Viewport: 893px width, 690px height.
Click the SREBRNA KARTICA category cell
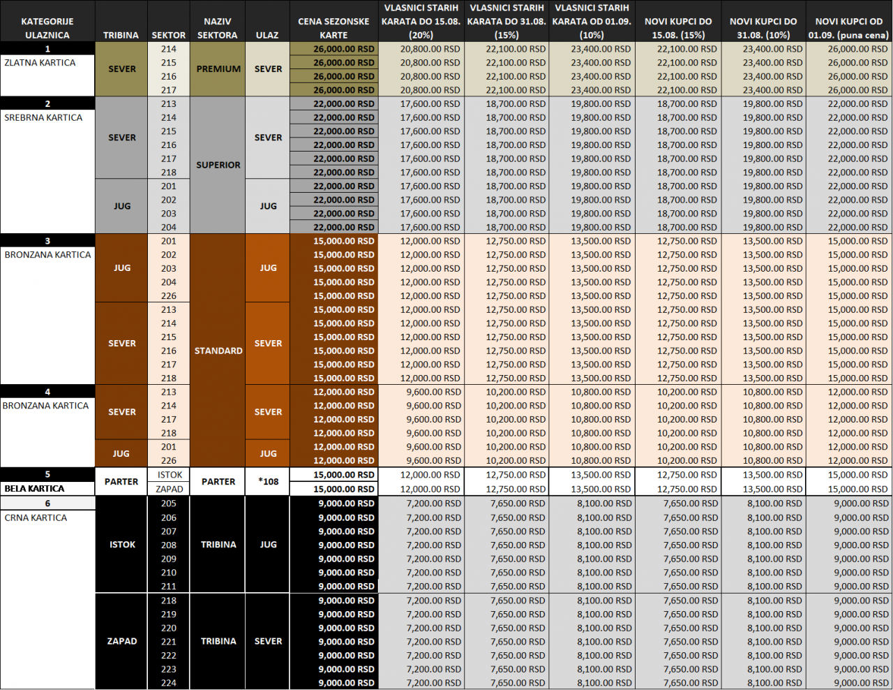(x=43, y=117)
